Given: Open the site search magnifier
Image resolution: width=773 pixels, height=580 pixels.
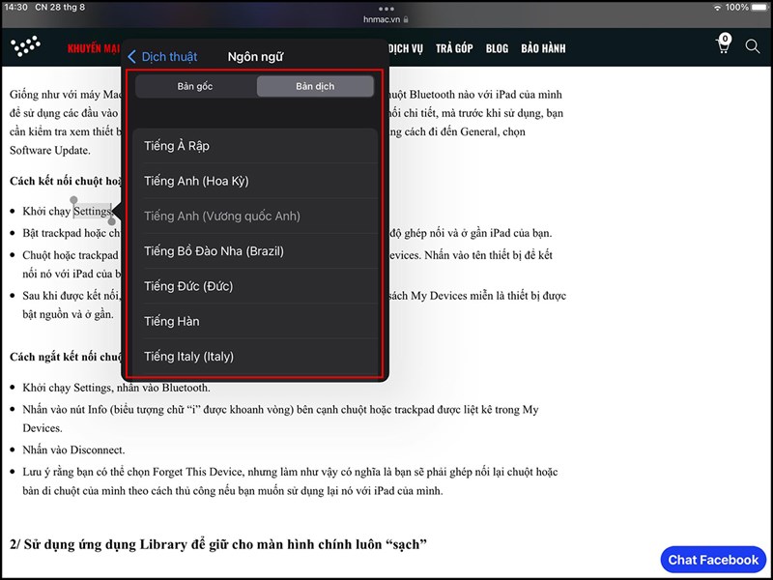Looking at the screenshot, I should point(753,46).
